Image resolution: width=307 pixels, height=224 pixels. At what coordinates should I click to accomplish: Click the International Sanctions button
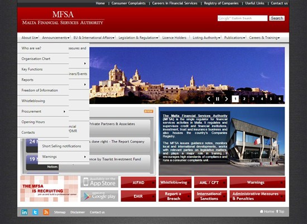(210, 196)
